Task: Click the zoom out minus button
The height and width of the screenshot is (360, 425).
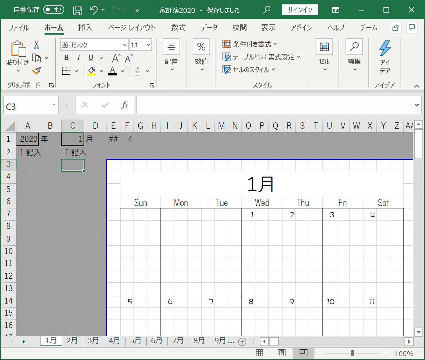Action: (x=320, y=353)
